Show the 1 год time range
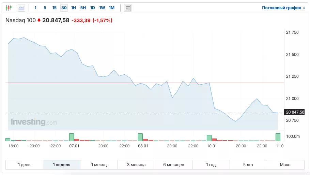 coord(211,165)
